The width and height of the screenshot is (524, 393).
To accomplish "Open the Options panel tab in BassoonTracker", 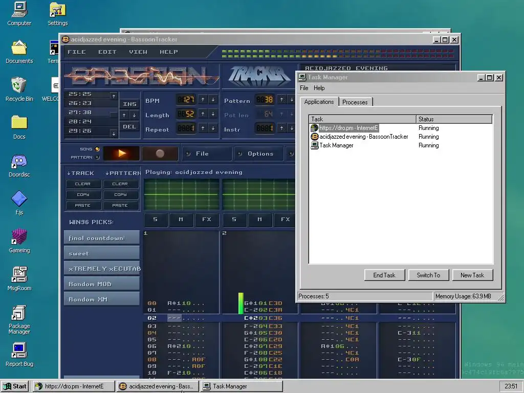I will click(x=259, y=154).
